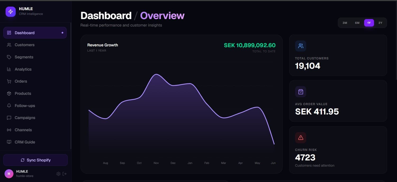
Task: Open settings via the gear icon
Action: 58,174
